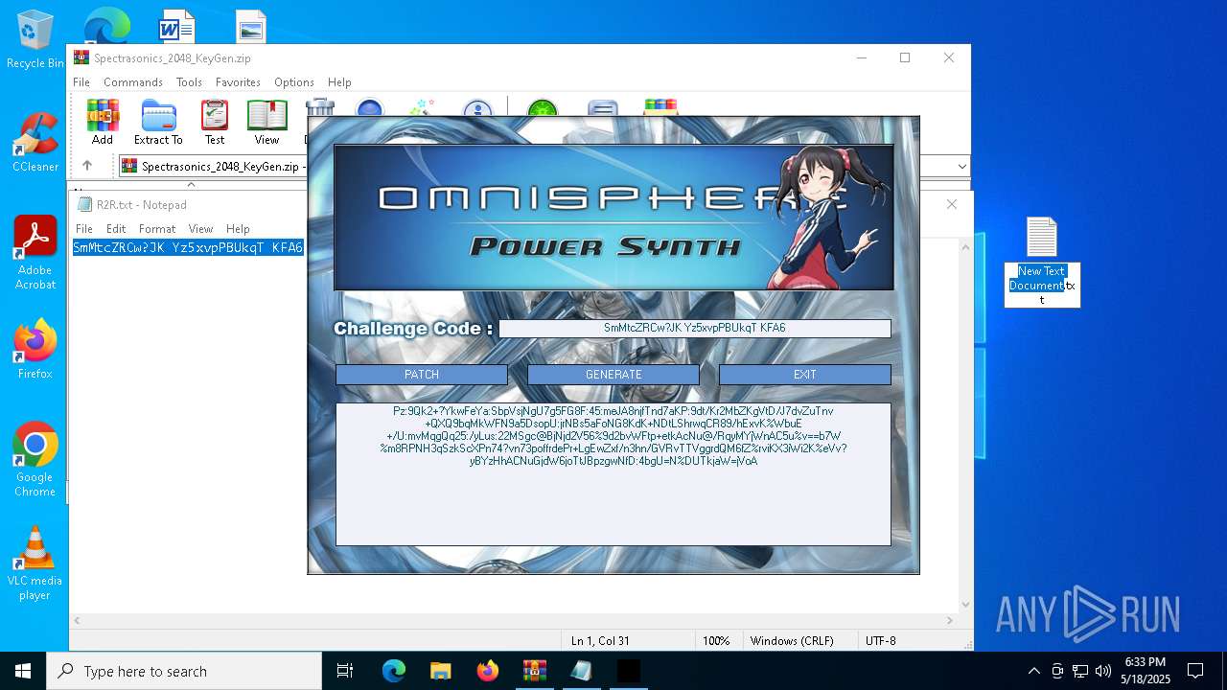Select the VLC media player desktop icon

click(x=35, y=563)
